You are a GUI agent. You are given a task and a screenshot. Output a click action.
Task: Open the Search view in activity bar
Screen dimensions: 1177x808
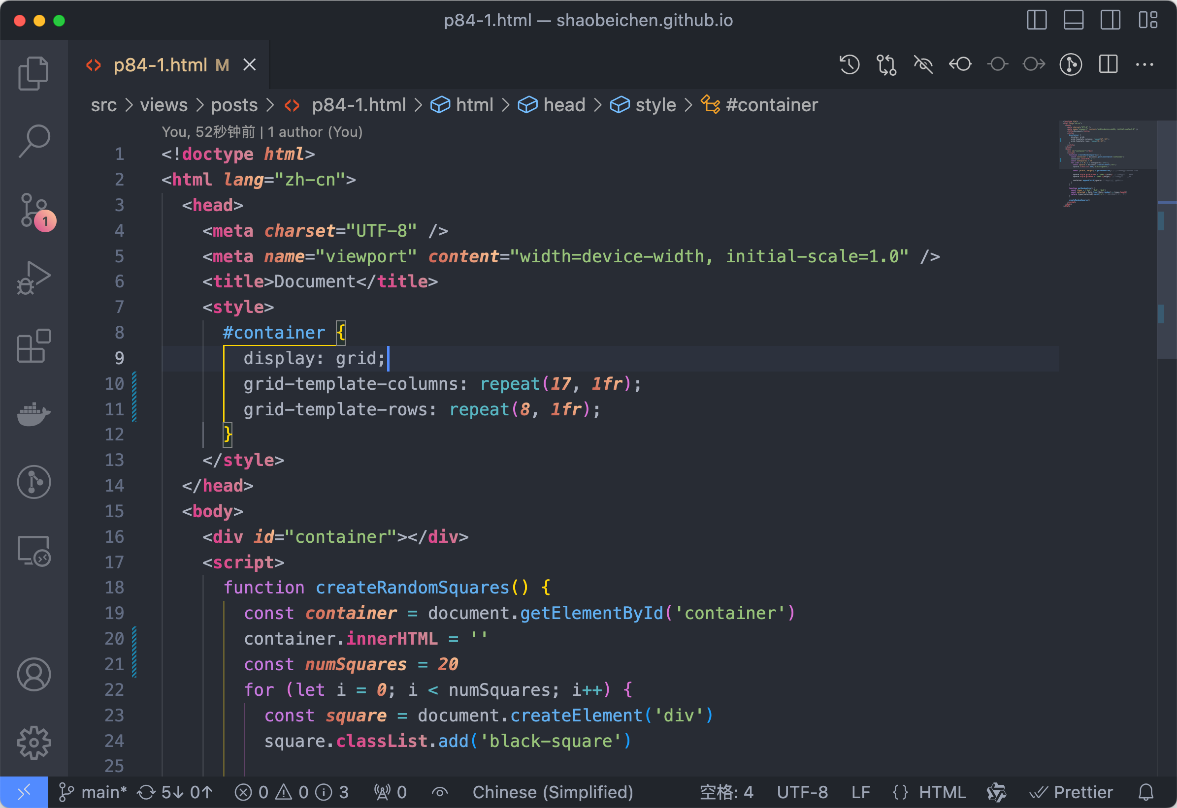point(33,141)
